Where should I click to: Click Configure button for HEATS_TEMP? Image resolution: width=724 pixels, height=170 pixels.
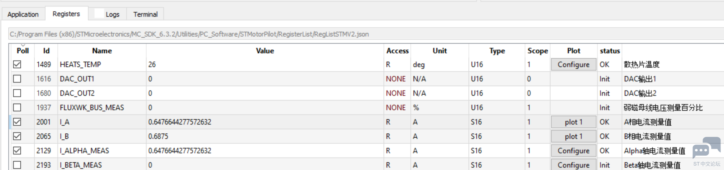pyautogui.click(x=574, y=64)
